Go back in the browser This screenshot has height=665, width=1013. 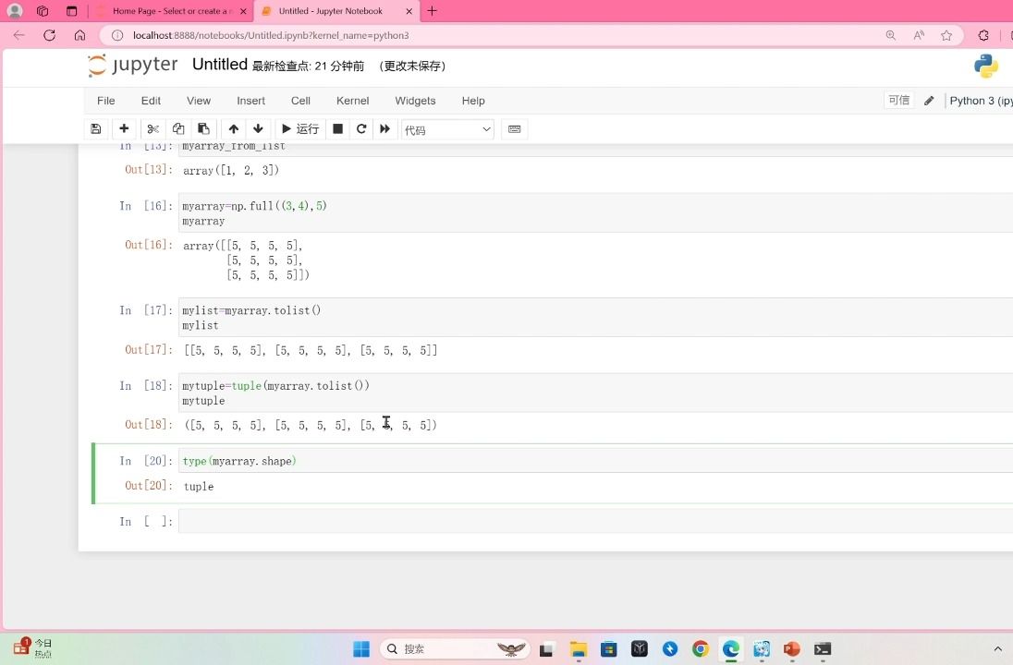click(18, 35)
